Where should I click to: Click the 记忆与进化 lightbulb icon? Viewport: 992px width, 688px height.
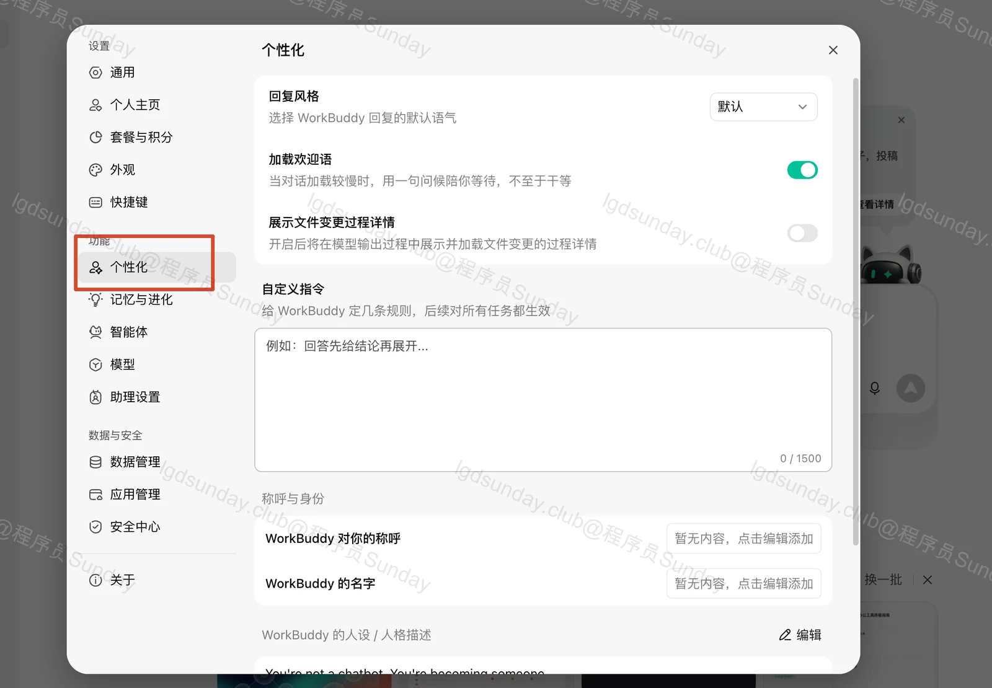[95, 299]
